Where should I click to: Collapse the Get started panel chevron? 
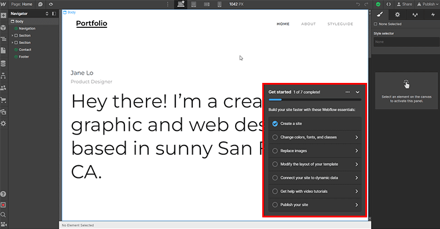point(358,92)
